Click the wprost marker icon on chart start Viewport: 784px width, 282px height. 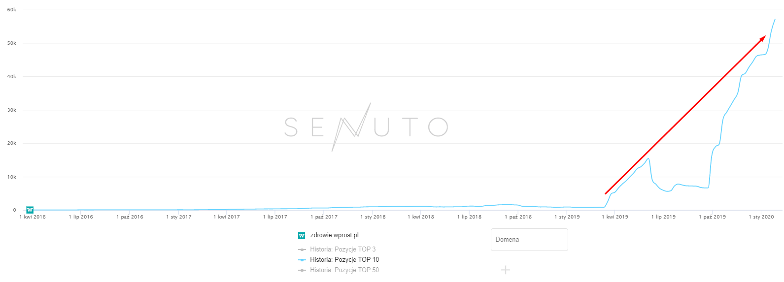pyautogui.click(x=30, y=210)
